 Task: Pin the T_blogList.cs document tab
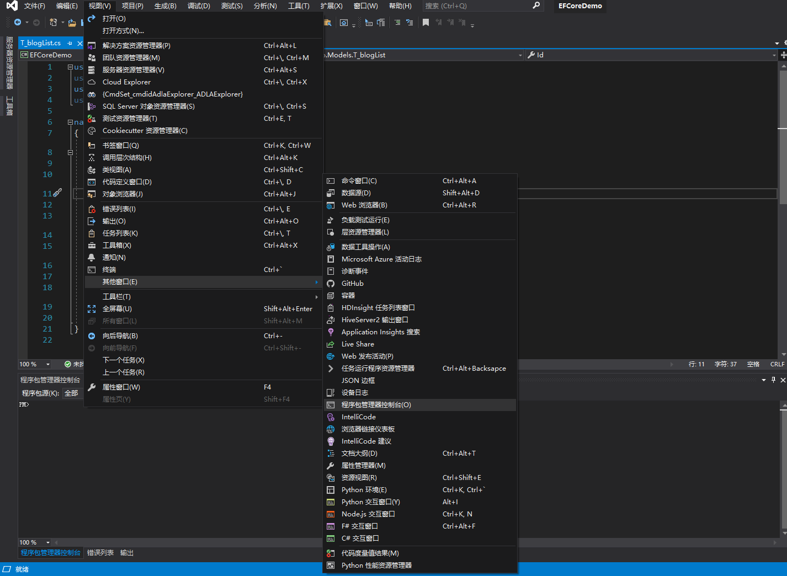pos(69,42)
